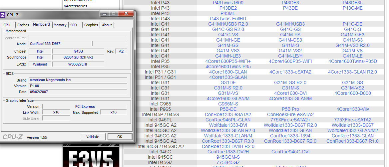
Task: Click the CPU-Z title bar icon
Action: [2, 15]
